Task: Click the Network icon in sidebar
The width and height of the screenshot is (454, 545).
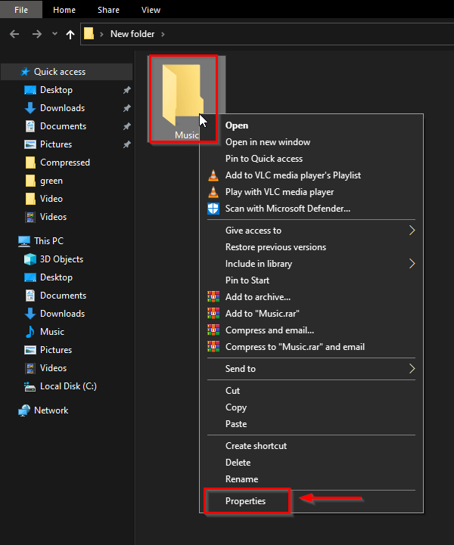Action: point(24,410)
